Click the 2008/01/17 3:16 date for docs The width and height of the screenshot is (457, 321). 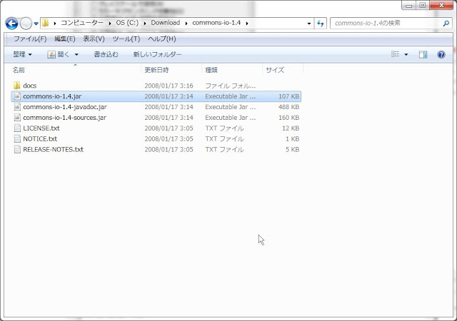169,86
